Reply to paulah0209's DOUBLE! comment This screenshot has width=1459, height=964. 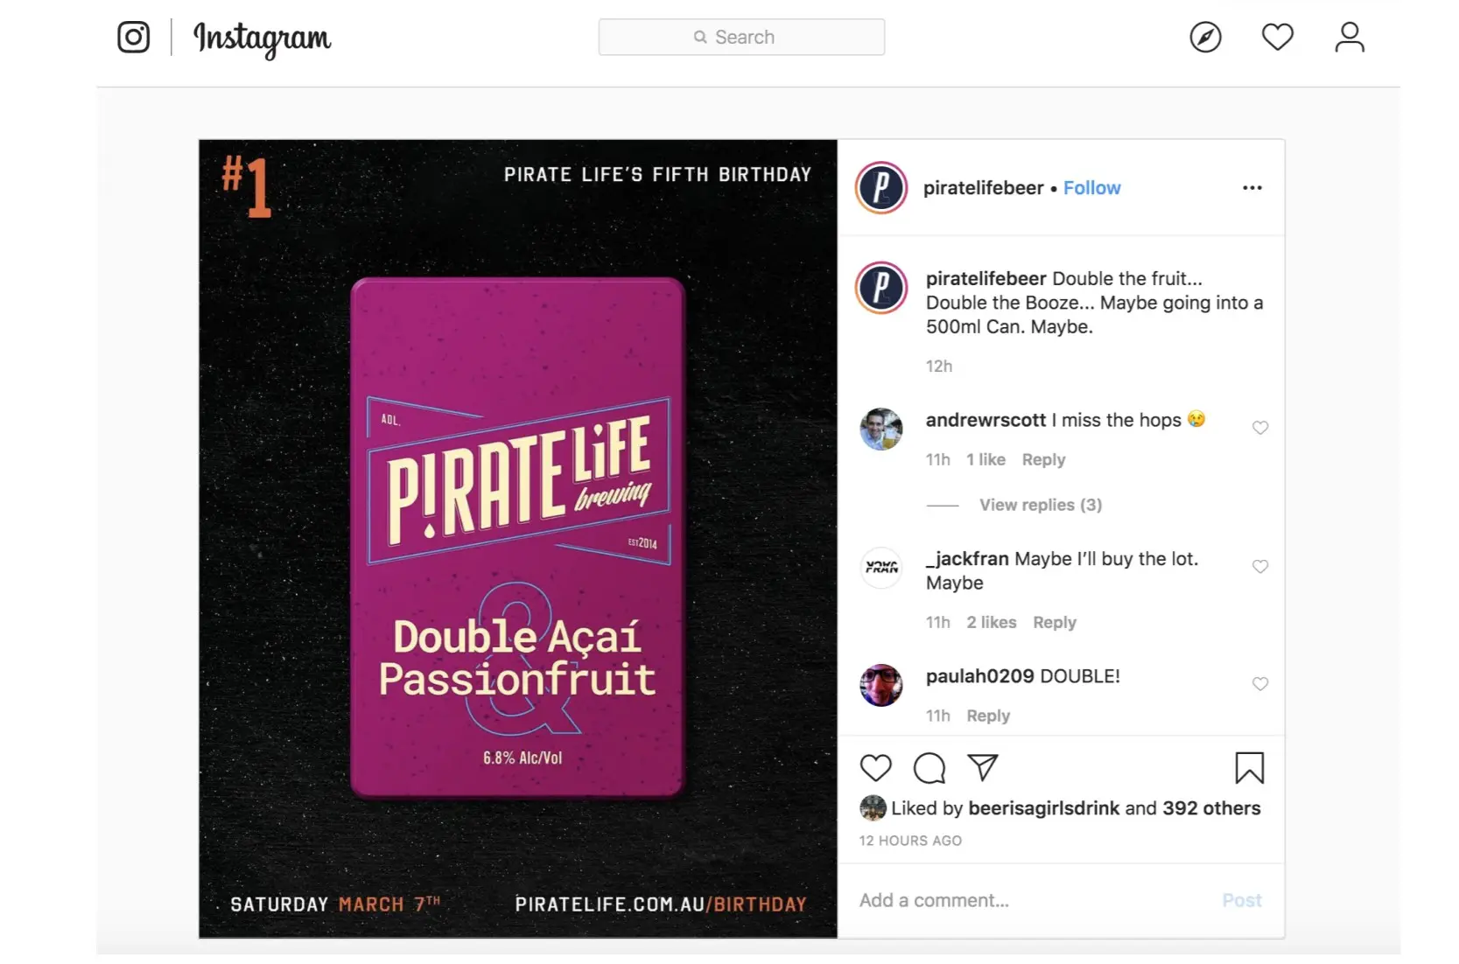988,716
